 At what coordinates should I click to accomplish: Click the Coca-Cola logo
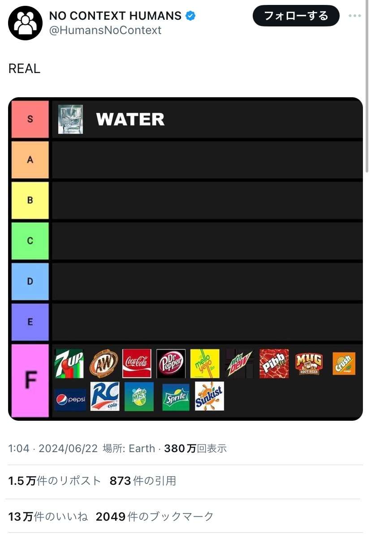[x=137, y=363]
